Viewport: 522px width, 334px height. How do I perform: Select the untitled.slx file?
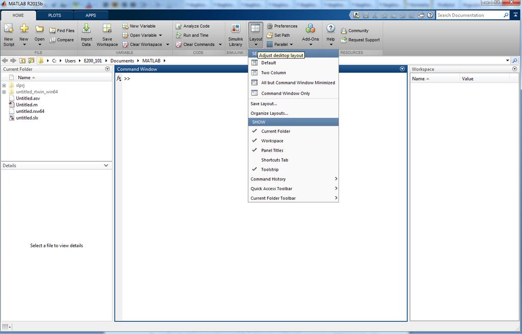(27, 118)
